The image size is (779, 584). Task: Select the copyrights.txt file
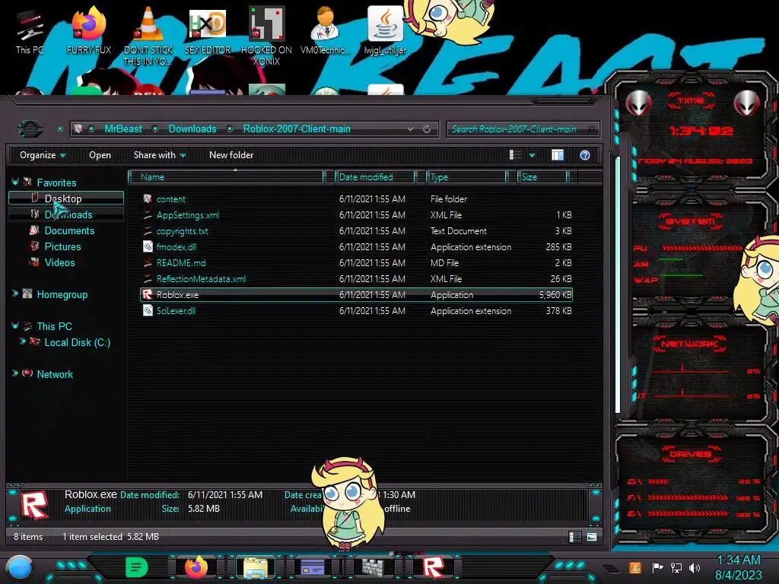tap(356, 231)
